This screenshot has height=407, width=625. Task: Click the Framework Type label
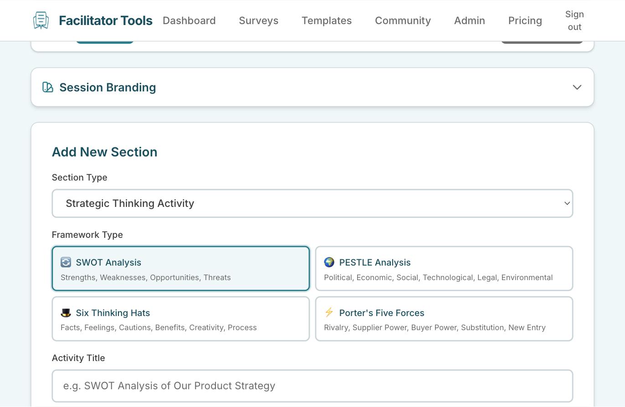pyautogui.click(x=87, y=235)
